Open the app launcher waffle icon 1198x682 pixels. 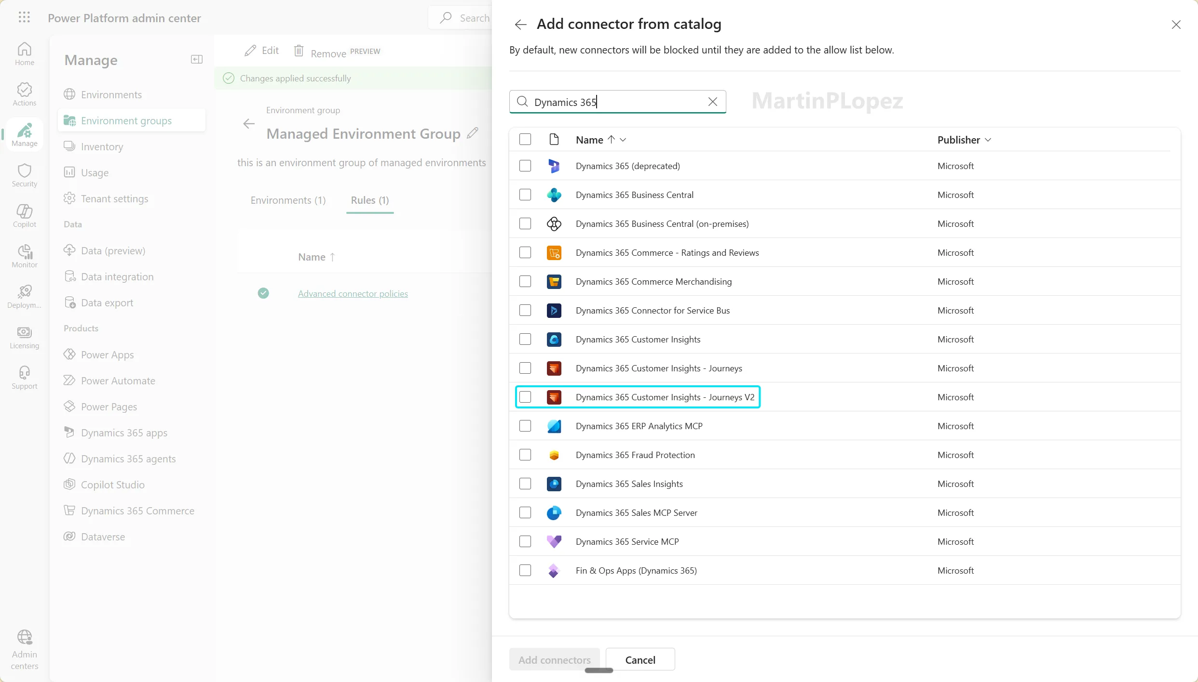pyautogui.click(x=24, y=18)
